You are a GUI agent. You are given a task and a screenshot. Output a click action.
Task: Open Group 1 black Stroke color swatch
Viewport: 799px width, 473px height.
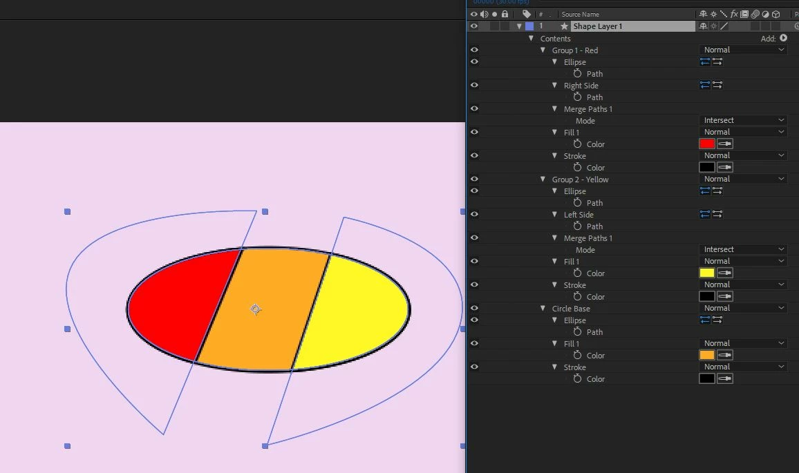707,167
